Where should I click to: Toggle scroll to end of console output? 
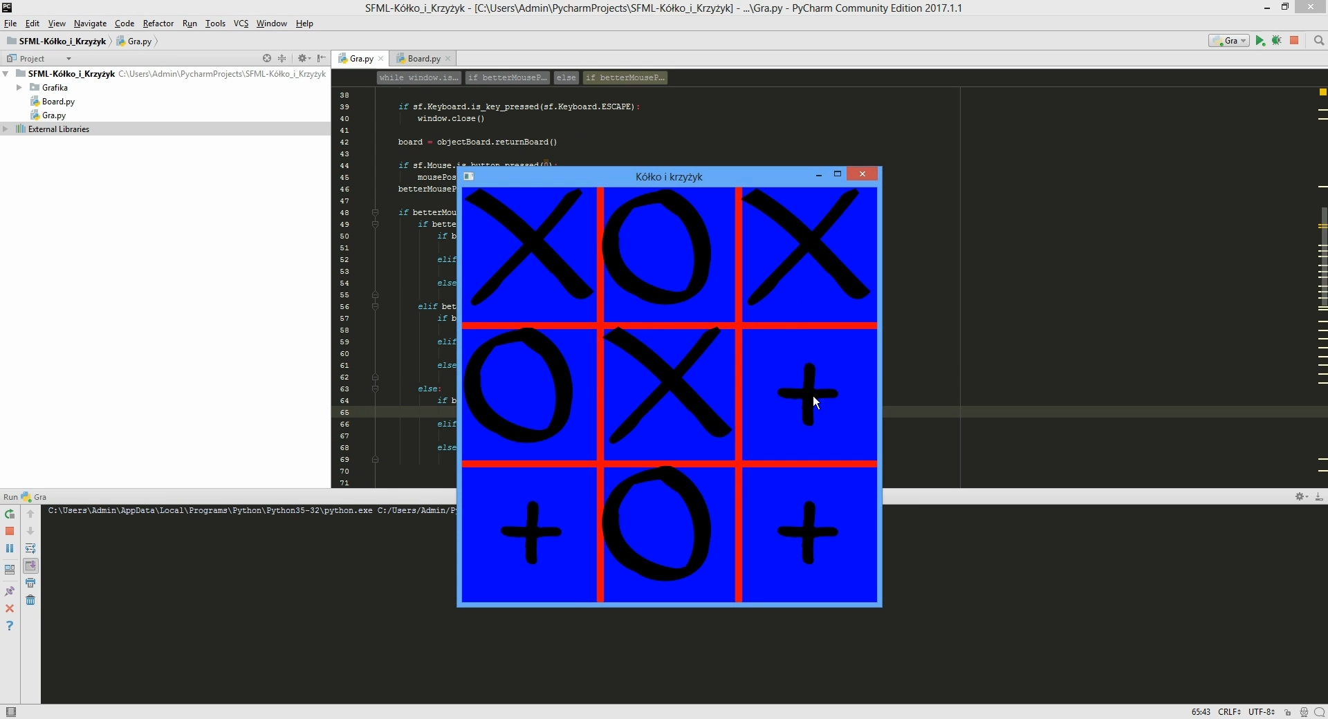30,566
